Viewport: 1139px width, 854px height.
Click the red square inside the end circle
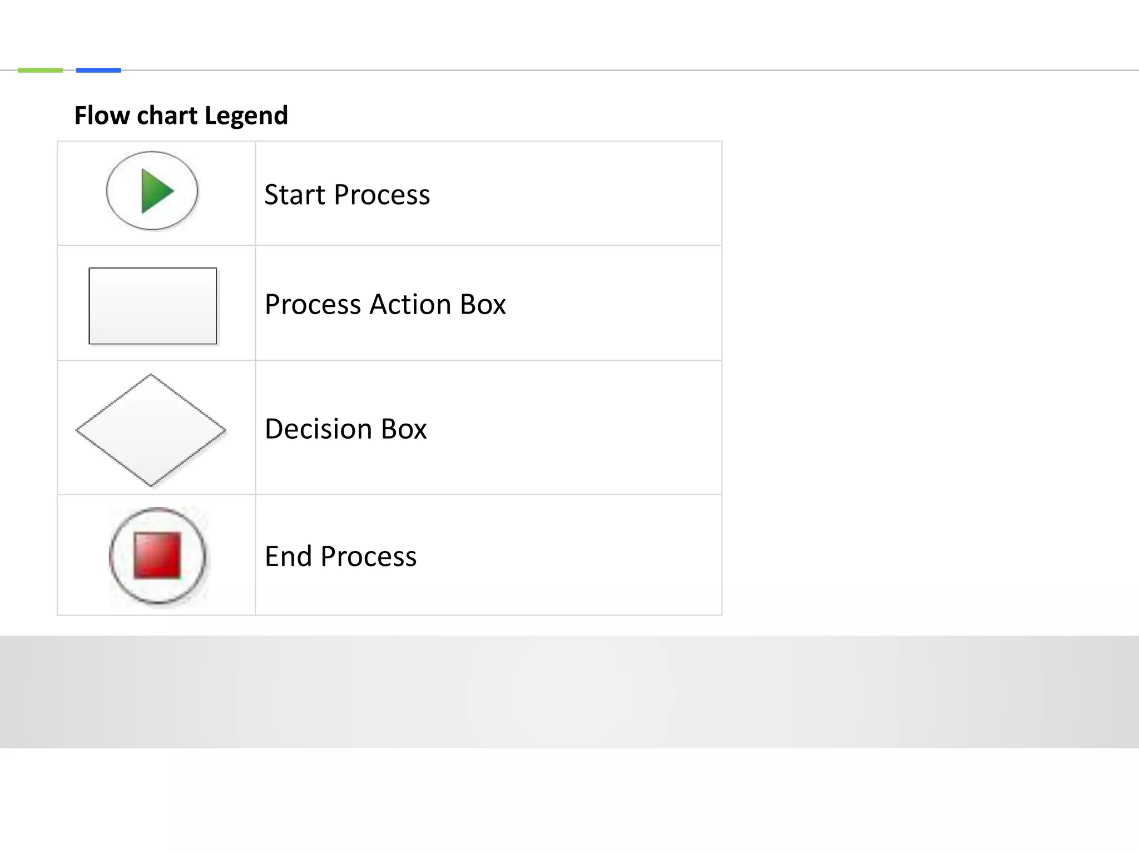click(x=157, y=555)
